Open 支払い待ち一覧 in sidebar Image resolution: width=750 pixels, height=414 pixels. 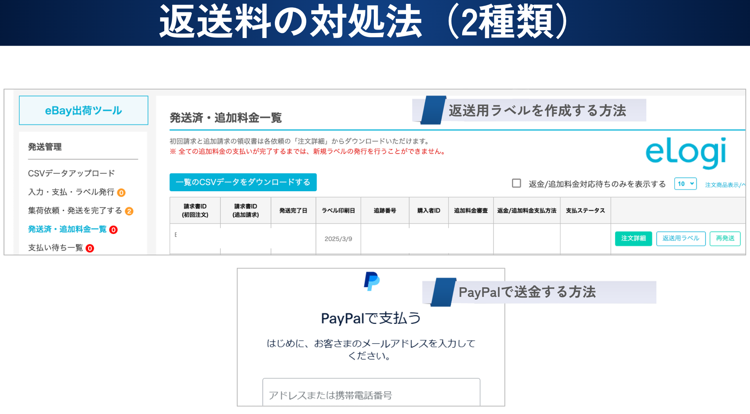pos(56,248)
